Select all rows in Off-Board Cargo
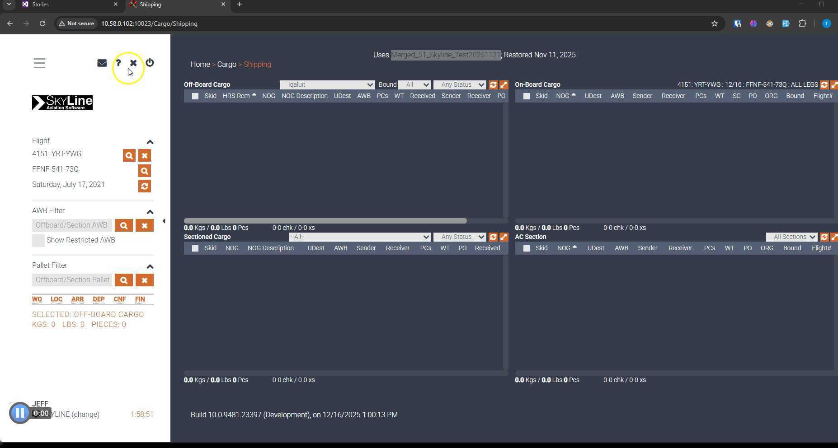Screen dimensions: 838x448 pyautogui.click(x=195, y=96)
